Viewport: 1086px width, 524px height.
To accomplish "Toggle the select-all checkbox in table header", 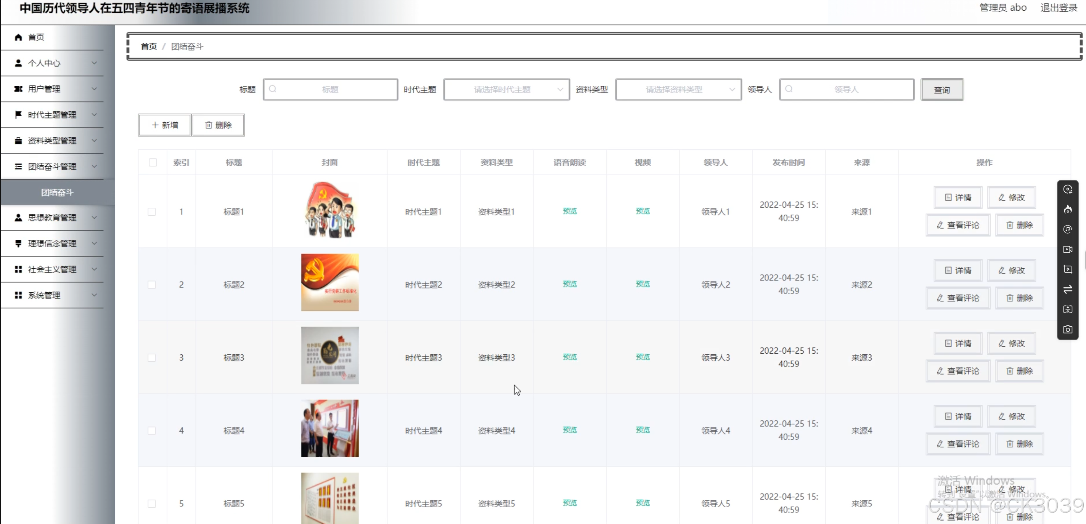I will (153, 163).
